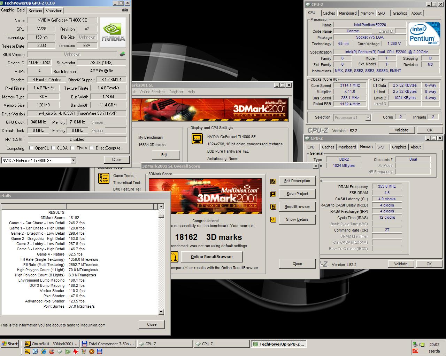The width and height of the screenshot is (446, 356).
Task: Click the BIOS save icon in GPU-Z
Action: [122, 54]
